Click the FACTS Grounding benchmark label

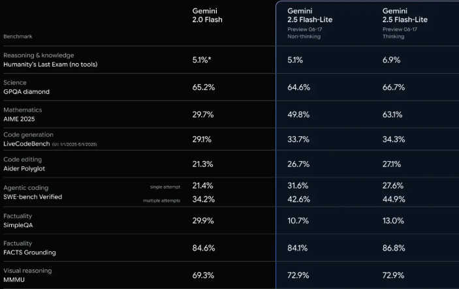coord(29,252)
